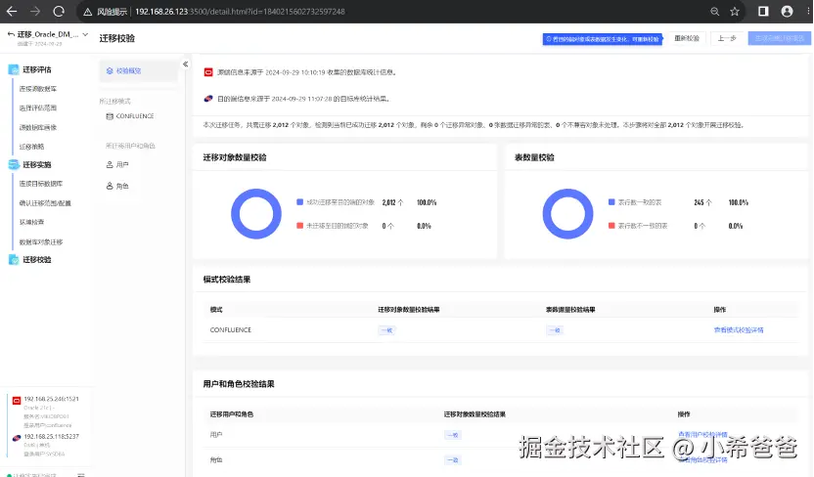
Task: Click CONFLUENCE cell in schema results table
Action: pyautogui.click(x=231, y=330)
